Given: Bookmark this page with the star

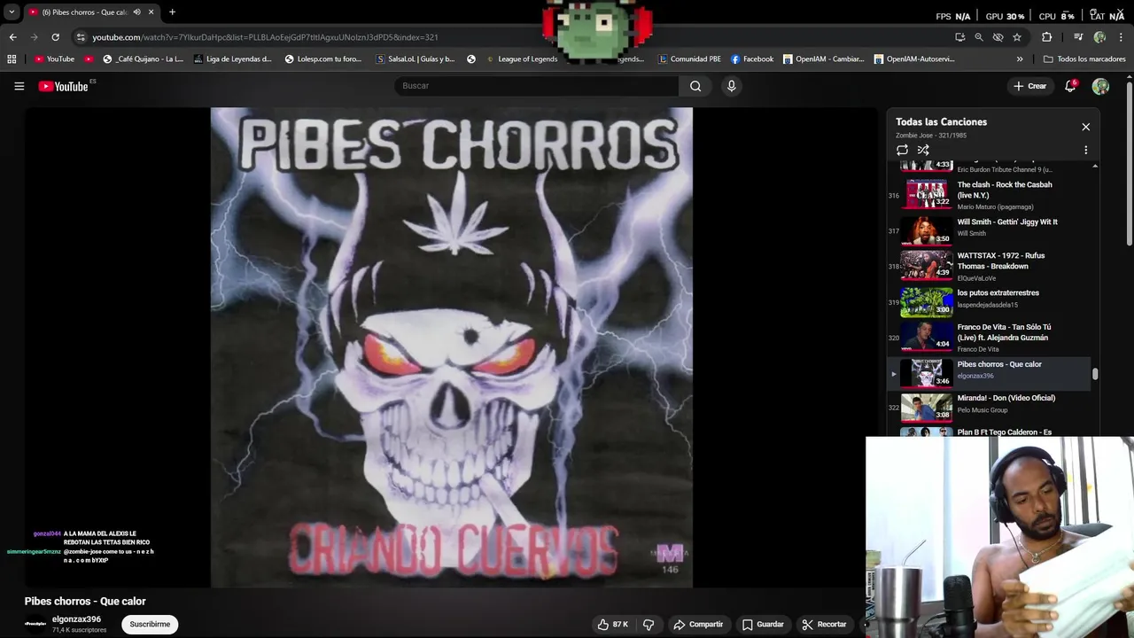Looking at the screenshot, I should (x=1017, y=37).
